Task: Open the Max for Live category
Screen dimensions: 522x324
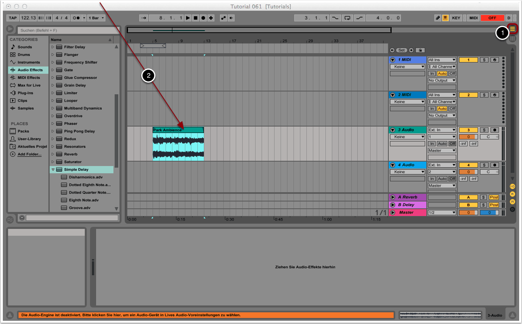Action: click(29, 85)
